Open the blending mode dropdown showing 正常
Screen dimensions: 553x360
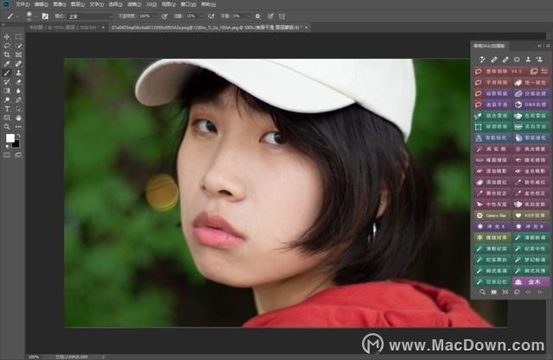tap(90, 16)
